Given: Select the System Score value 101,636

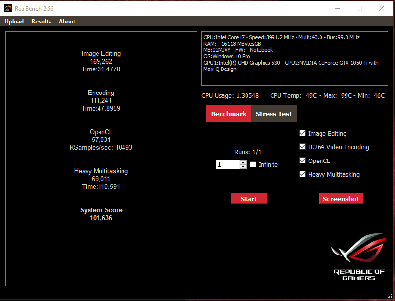Looking at the screenshot, I should [101, 218].
